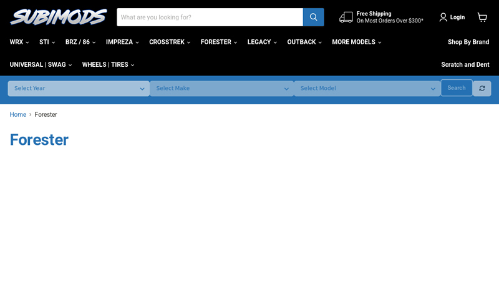
Task: Open the Select Make dropdown
Action: [x=221, y=89]
